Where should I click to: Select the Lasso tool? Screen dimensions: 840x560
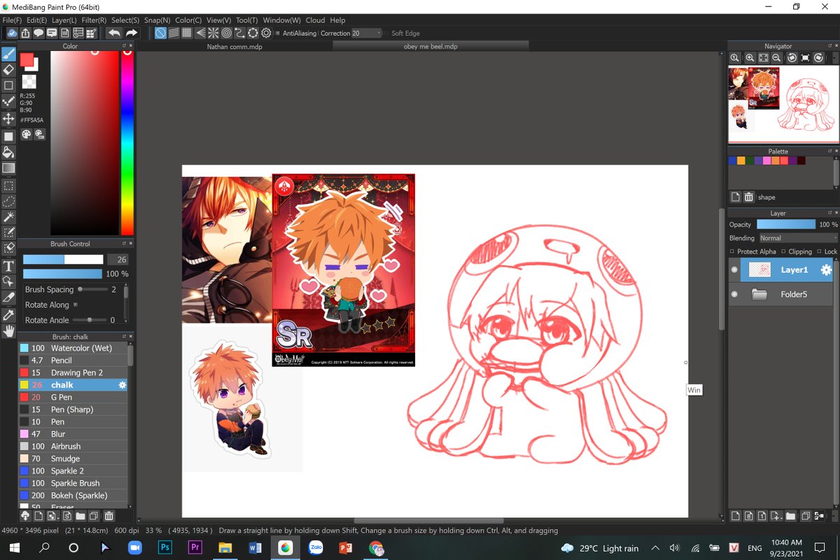click(x=8, y=202)
